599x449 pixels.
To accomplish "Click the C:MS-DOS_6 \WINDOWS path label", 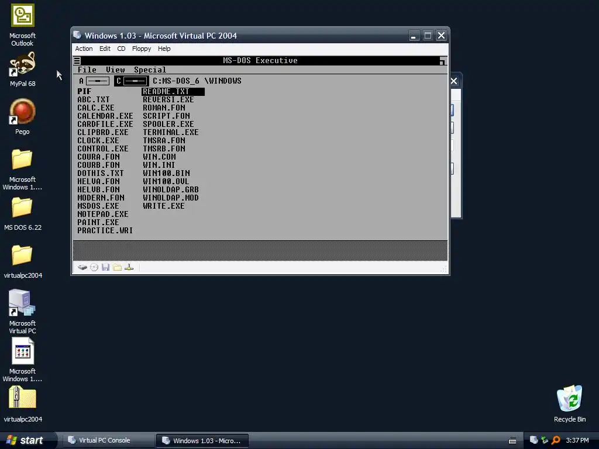I will [197, 81].
